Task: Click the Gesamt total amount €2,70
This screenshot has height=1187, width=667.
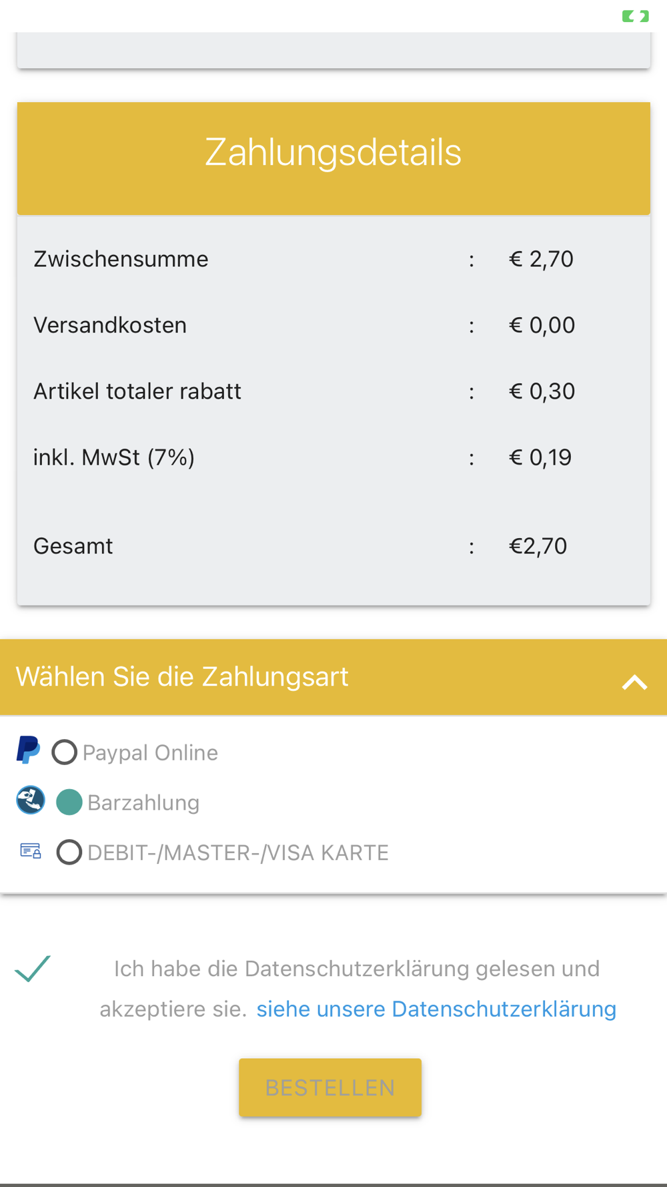Action: click(x=538, y=546)
